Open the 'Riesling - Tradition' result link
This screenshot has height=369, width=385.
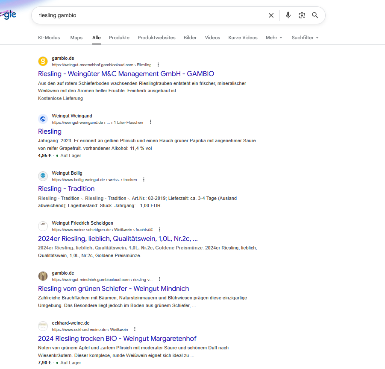[x=66, y=188]
